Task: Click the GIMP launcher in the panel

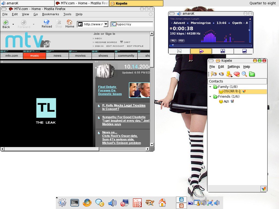Action: click(150, 202)
